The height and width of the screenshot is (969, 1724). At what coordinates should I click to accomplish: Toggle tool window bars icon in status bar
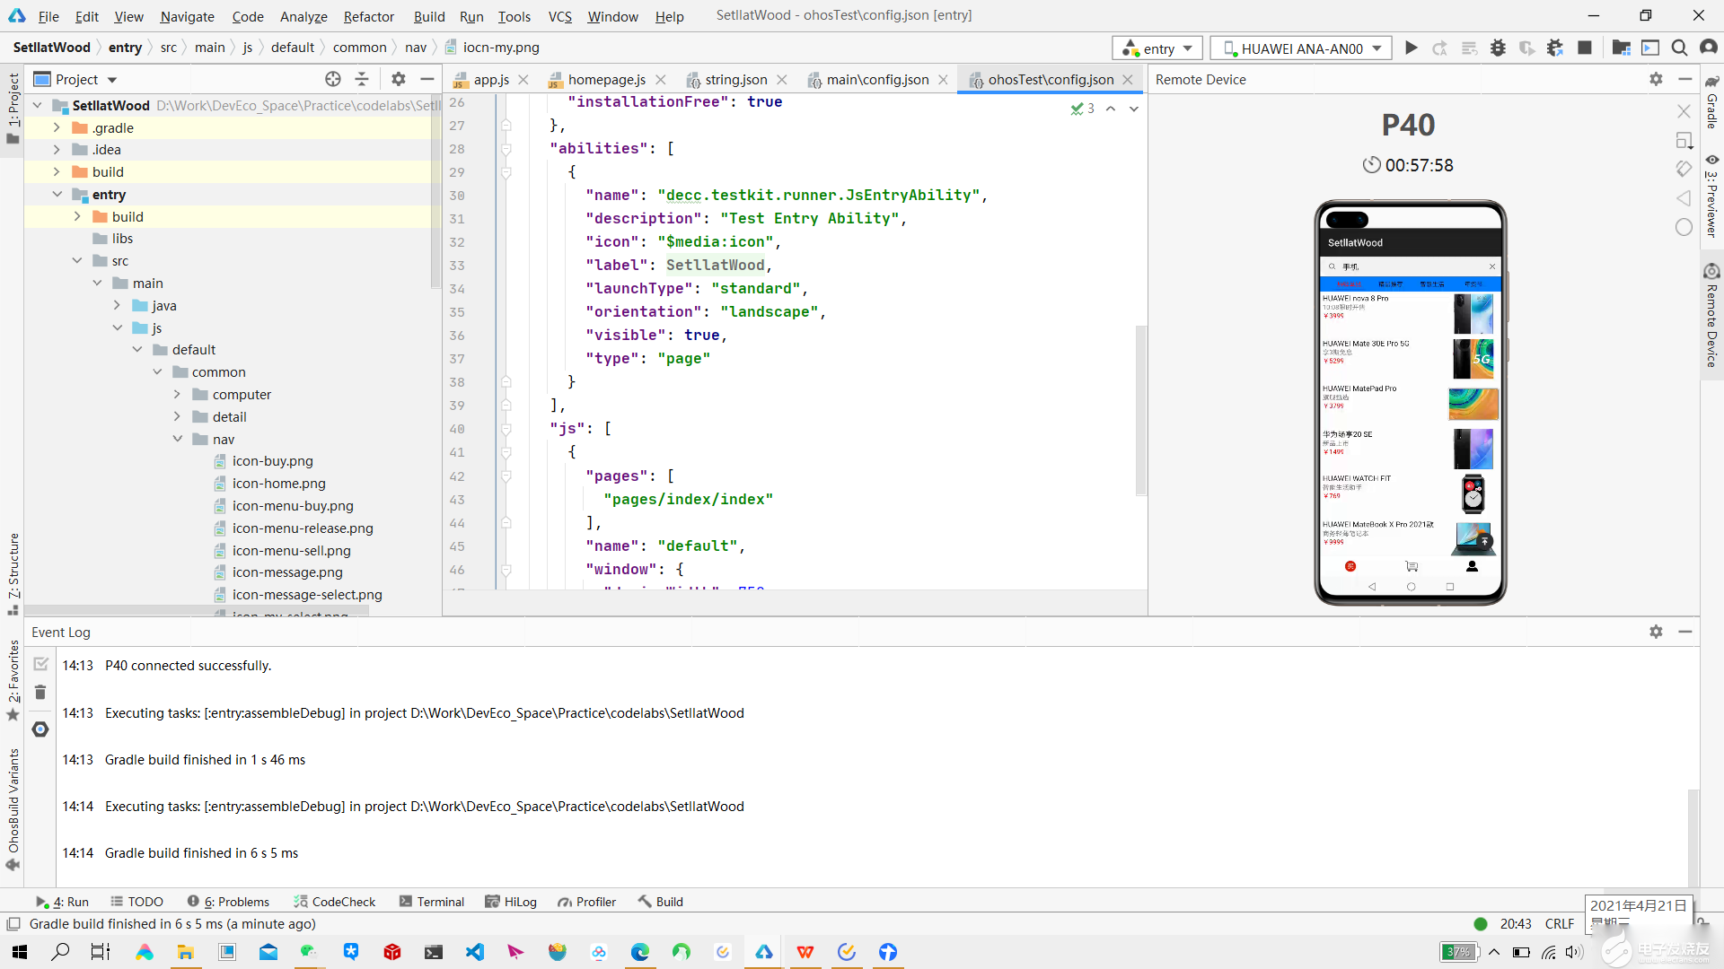13,923
